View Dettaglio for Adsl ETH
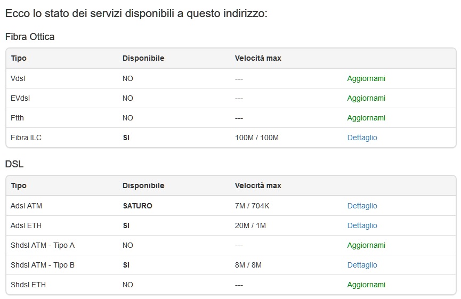The image size is (461, 299). point(362,225)
